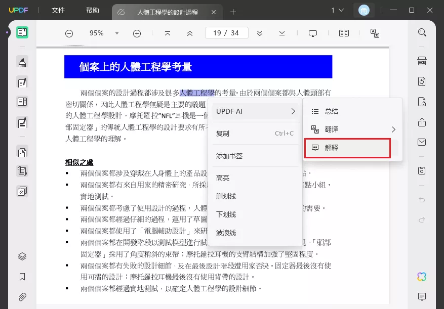Start slideshow presentation mode
The width and height of the screenshot is (444, 309).
(x=312, y=34)
